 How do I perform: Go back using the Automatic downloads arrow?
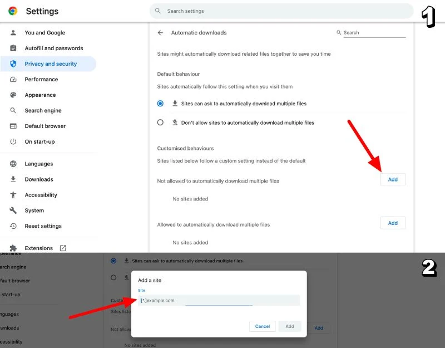(x=160, y=33)
